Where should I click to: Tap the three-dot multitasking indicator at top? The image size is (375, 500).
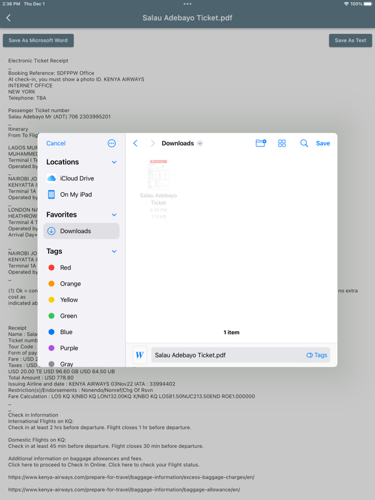click(x=187, y=4)
